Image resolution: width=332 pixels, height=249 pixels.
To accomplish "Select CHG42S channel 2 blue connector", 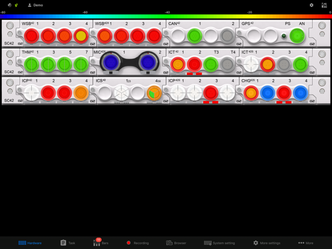I will click(x=268, y=93).
